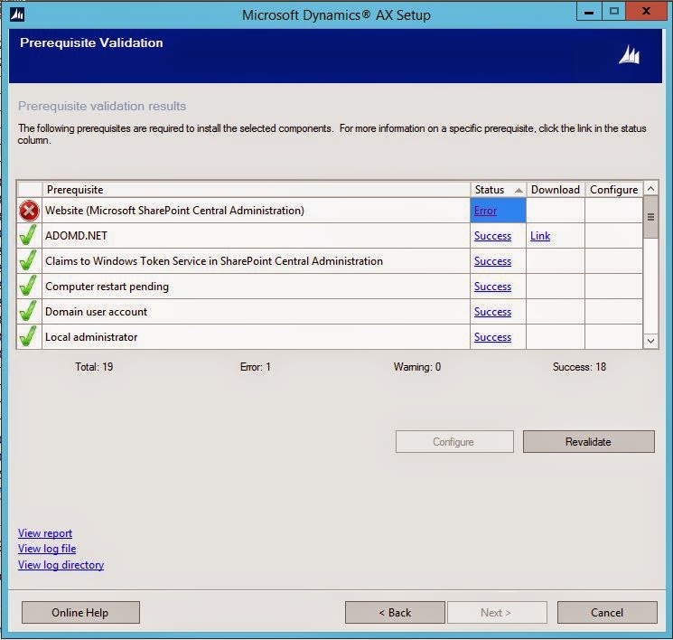The image size is (673, 640).
Task: Click the checkmark icon for Computer restart pending
Action: tap(28, 286)
